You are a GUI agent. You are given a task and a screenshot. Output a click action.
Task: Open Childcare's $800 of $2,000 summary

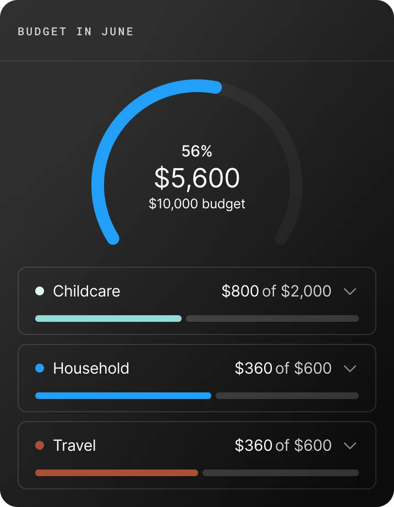coord(276,291)
